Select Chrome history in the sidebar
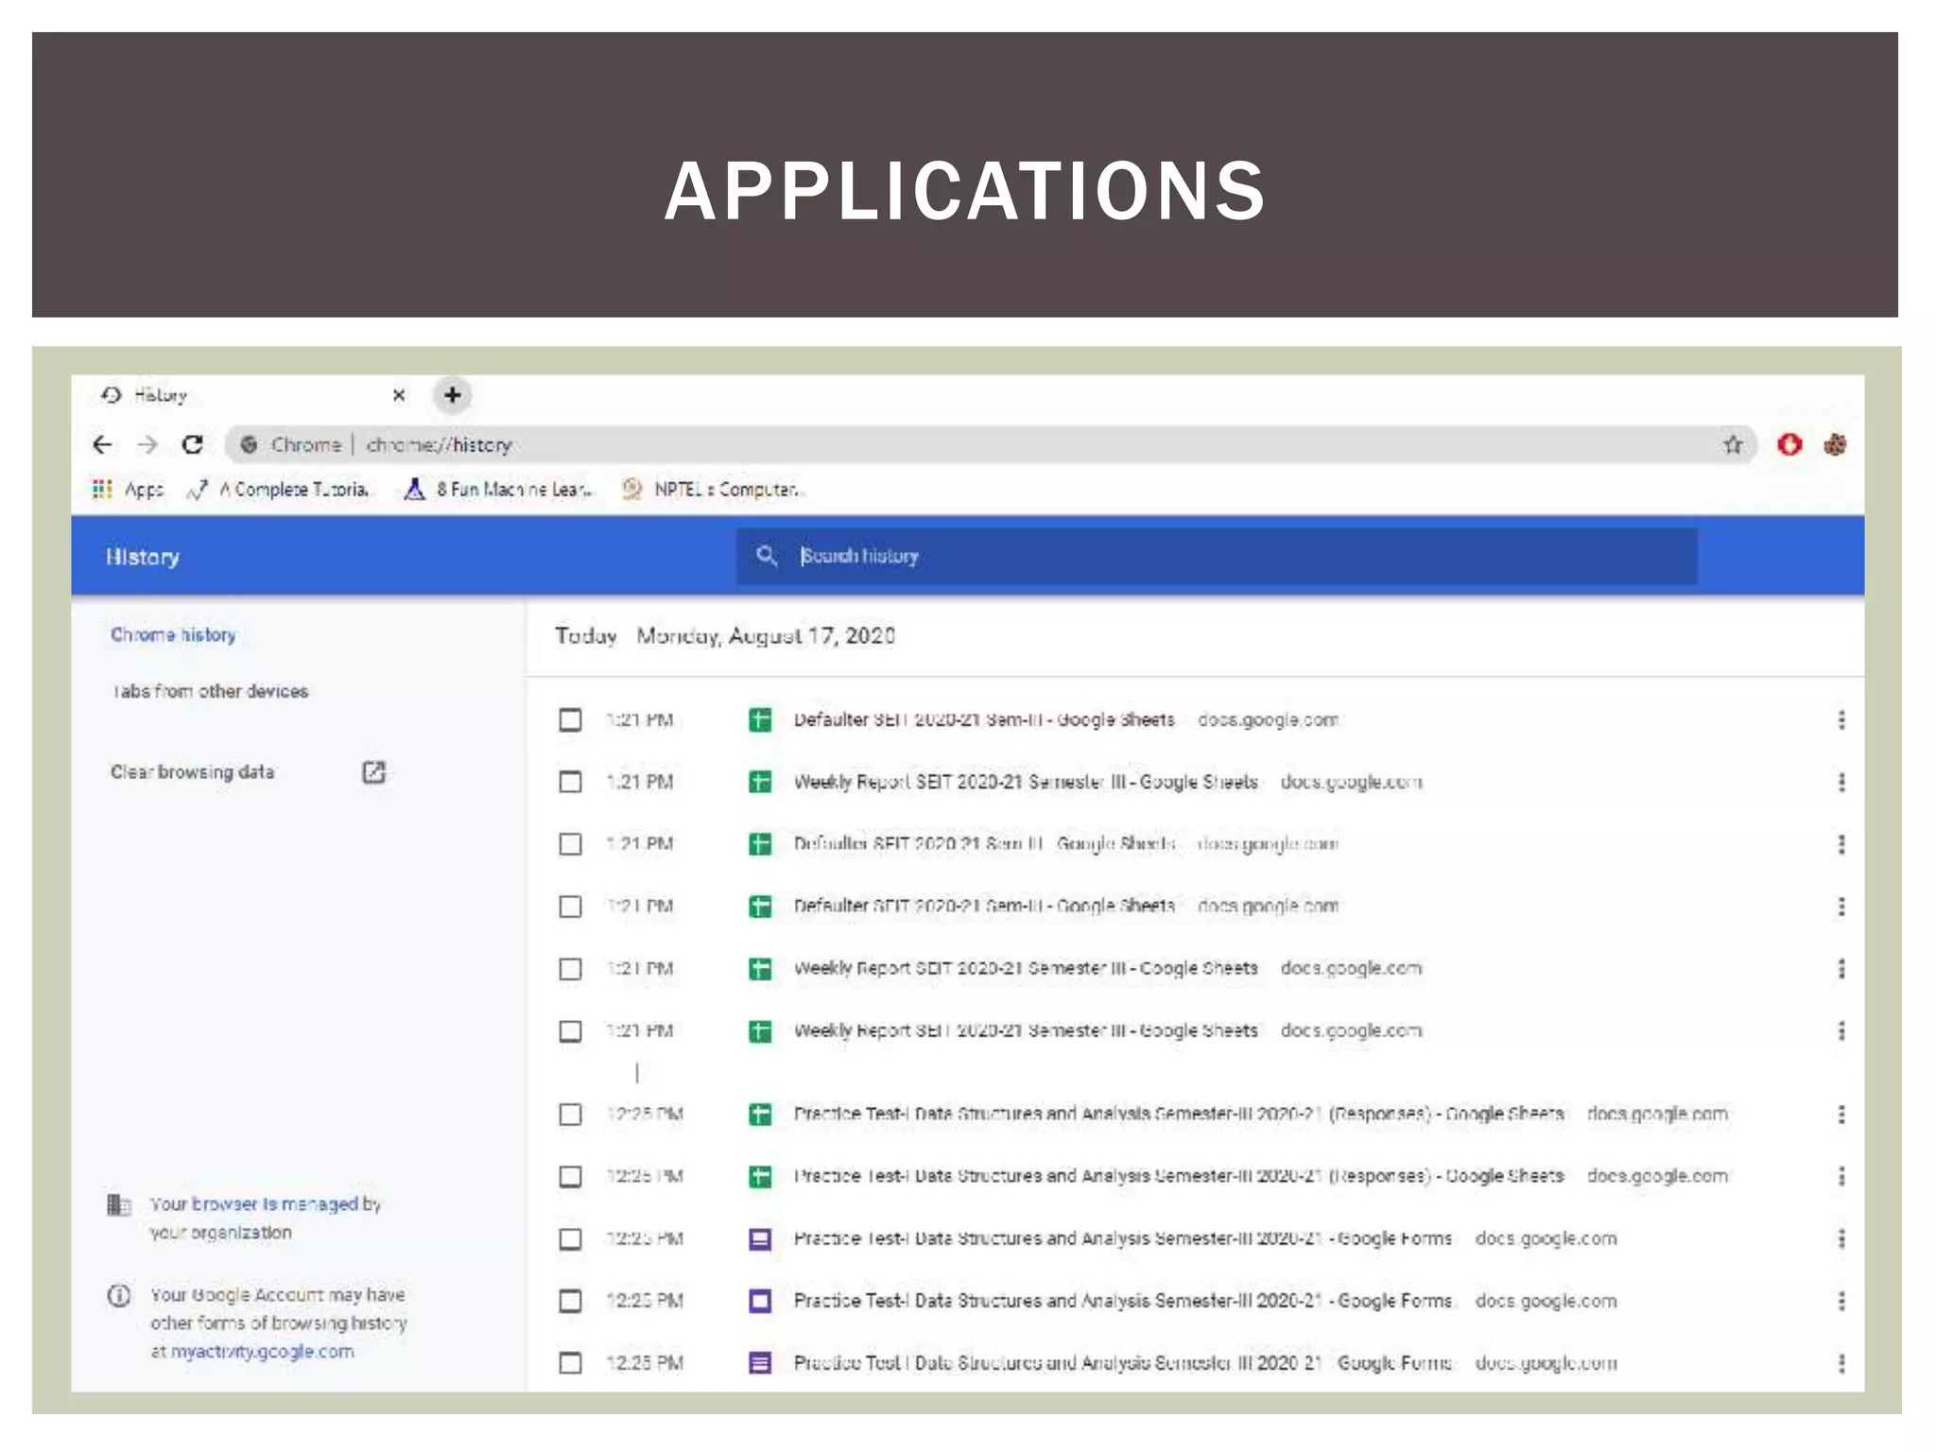Image resolution: width=1936 pixels, height=1452 pixels. coord(173,634)
